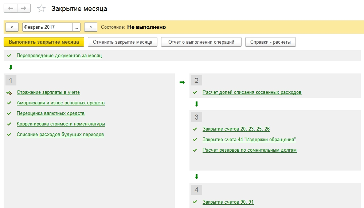Open Отчет о выполнении операций
Screen dimensions: 364x208
coord(201,42)
